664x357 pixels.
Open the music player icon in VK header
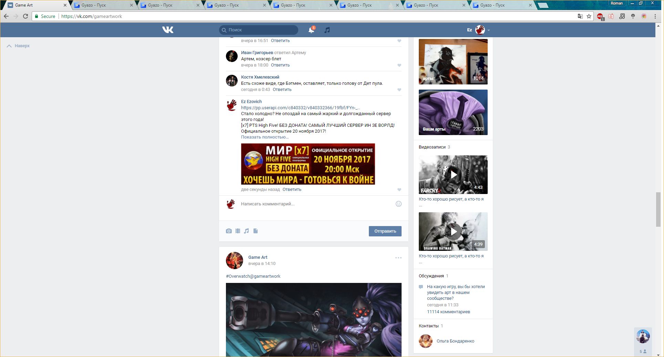[x=327, y=30]
